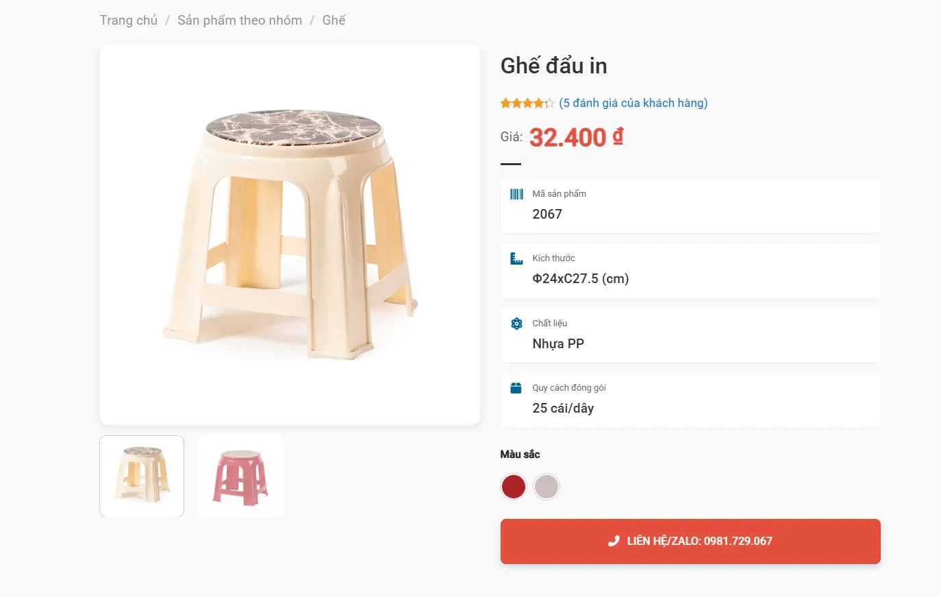This screenshot has height=597, width=941.
Task: Click LIÊN HỆ/ZALO: 0981.729.067 button
Action: (x=690, y=541)
